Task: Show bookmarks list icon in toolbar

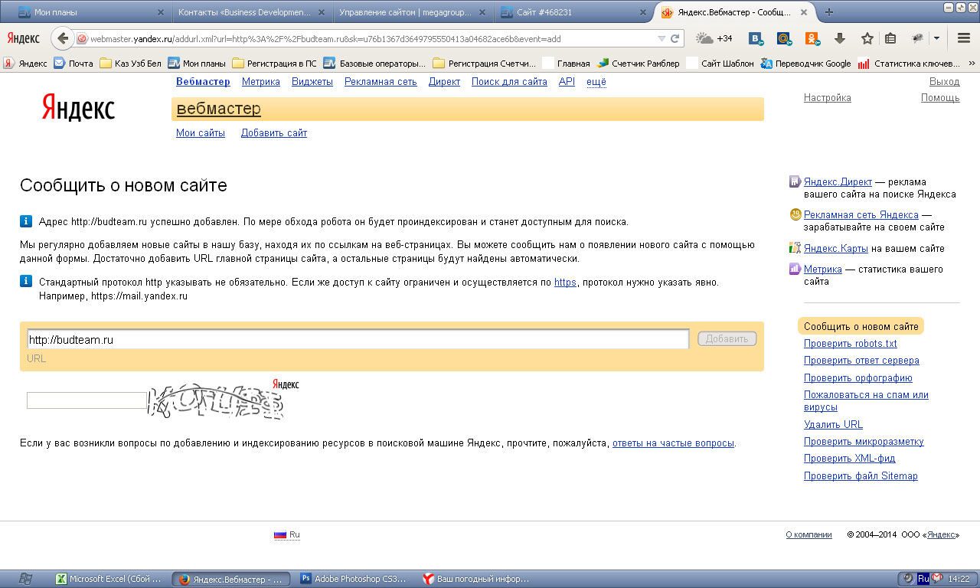Action: 890,38
